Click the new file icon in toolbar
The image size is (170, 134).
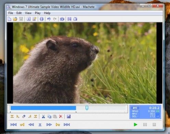click(10, 19)
